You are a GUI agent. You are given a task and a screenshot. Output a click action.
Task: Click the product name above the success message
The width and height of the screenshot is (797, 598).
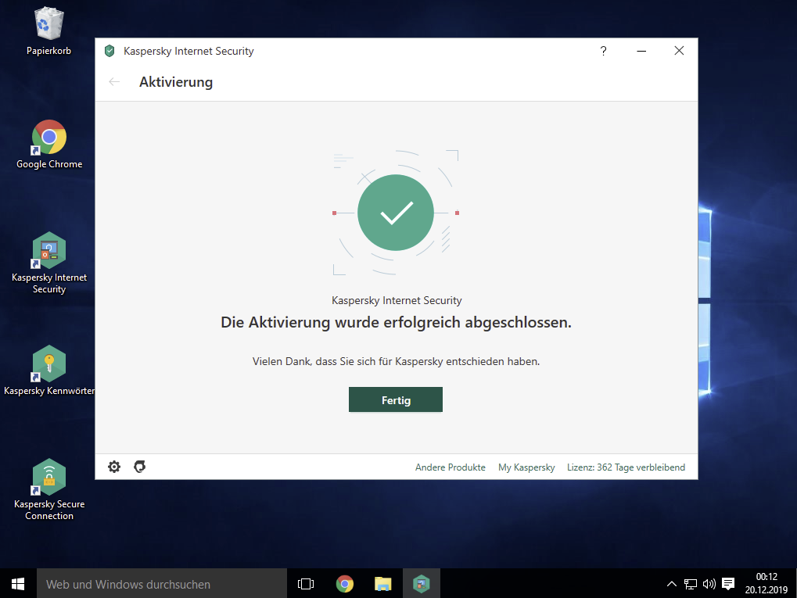pyautogui.click(x=397, y=300)
